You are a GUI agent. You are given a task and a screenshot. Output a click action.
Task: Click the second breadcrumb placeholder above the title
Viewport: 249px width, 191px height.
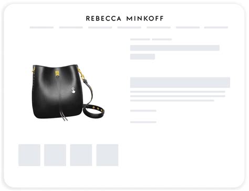point(162,39)
